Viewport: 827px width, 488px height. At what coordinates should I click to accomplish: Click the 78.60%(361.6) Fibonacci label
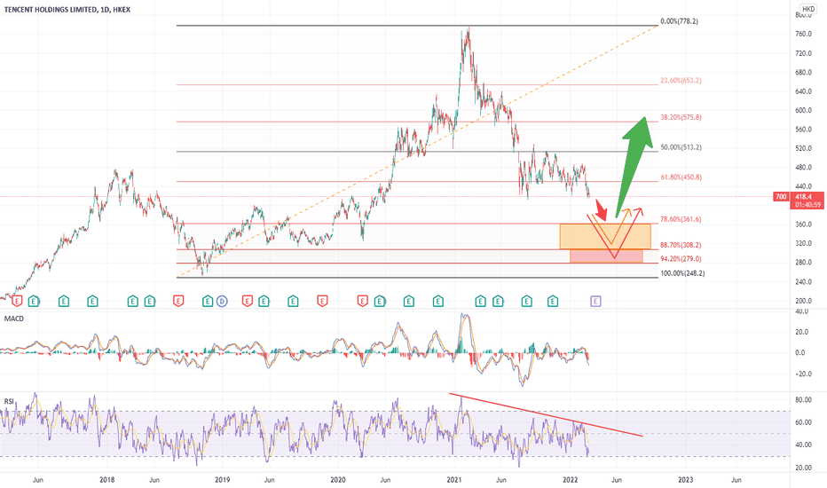pyautogui.click(x=681, y=219)
